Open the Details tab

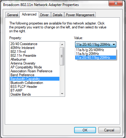58,15
